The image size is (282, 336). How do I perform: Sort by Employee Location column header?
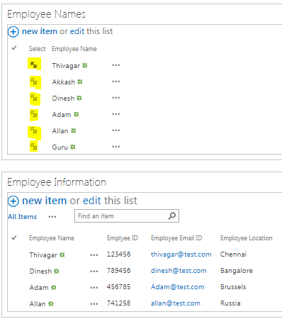coord(247,238)
